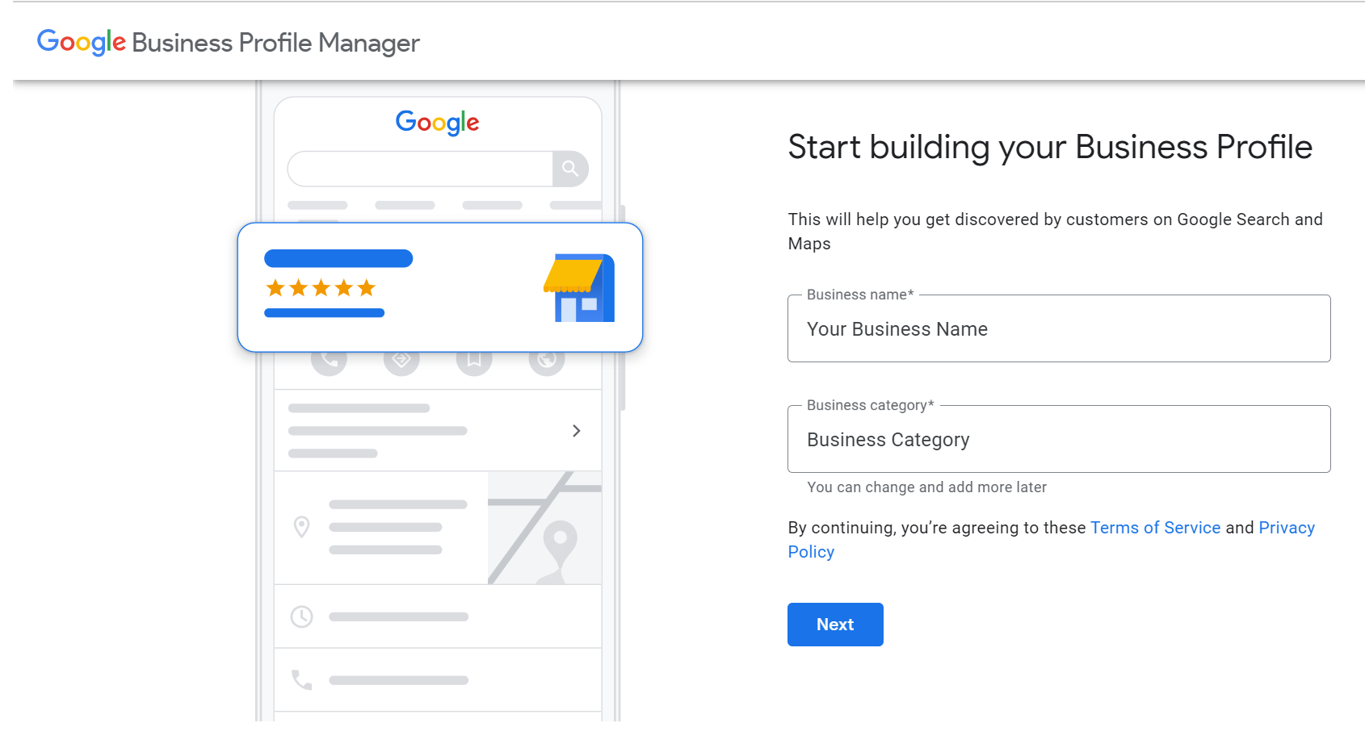Click the phone handset icon in bottom row
Screen dimensions: 1365x744
tap(301, 680)
